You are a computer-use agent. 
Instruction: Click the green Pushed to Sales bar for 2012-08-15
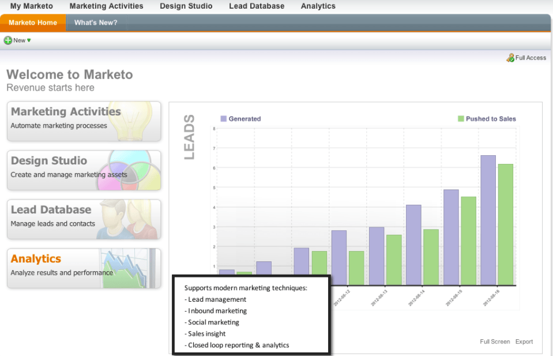tap(468, 241)
